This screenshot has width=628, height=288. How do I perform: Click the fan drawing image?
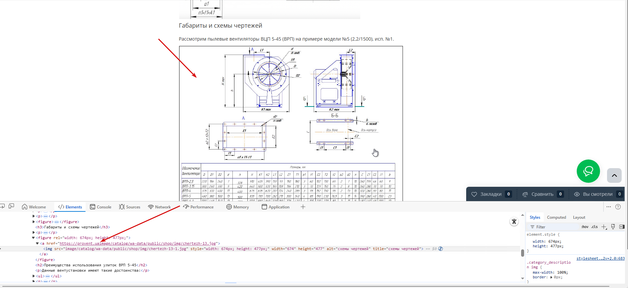coord(291,124)
